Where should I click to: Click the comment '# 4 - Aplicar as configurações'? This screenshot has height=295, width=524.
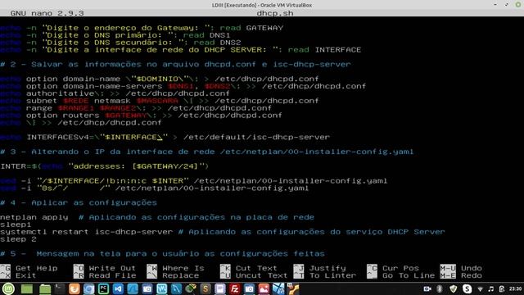pyautogui.click(x=79, y=202)
